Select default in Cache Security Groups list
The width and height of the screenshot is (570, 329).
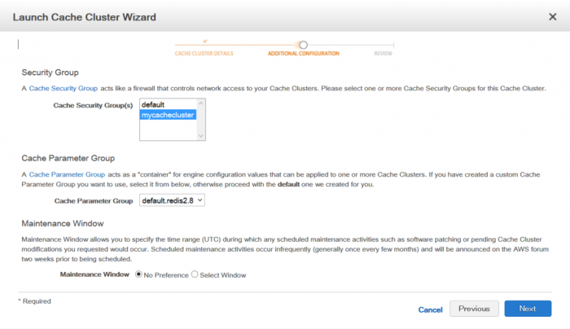point(168,105)
